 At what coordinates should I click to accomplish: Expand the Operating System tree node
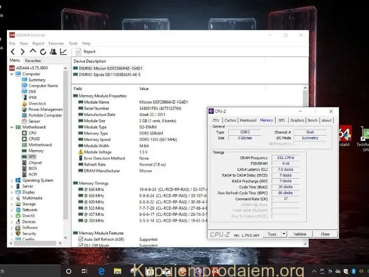(x=12, y=180)
